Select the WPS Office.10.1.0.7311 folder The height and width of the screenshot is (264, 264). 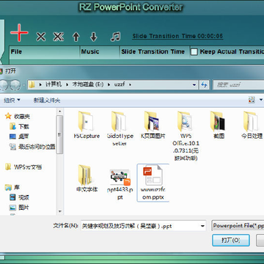point(186,136)
